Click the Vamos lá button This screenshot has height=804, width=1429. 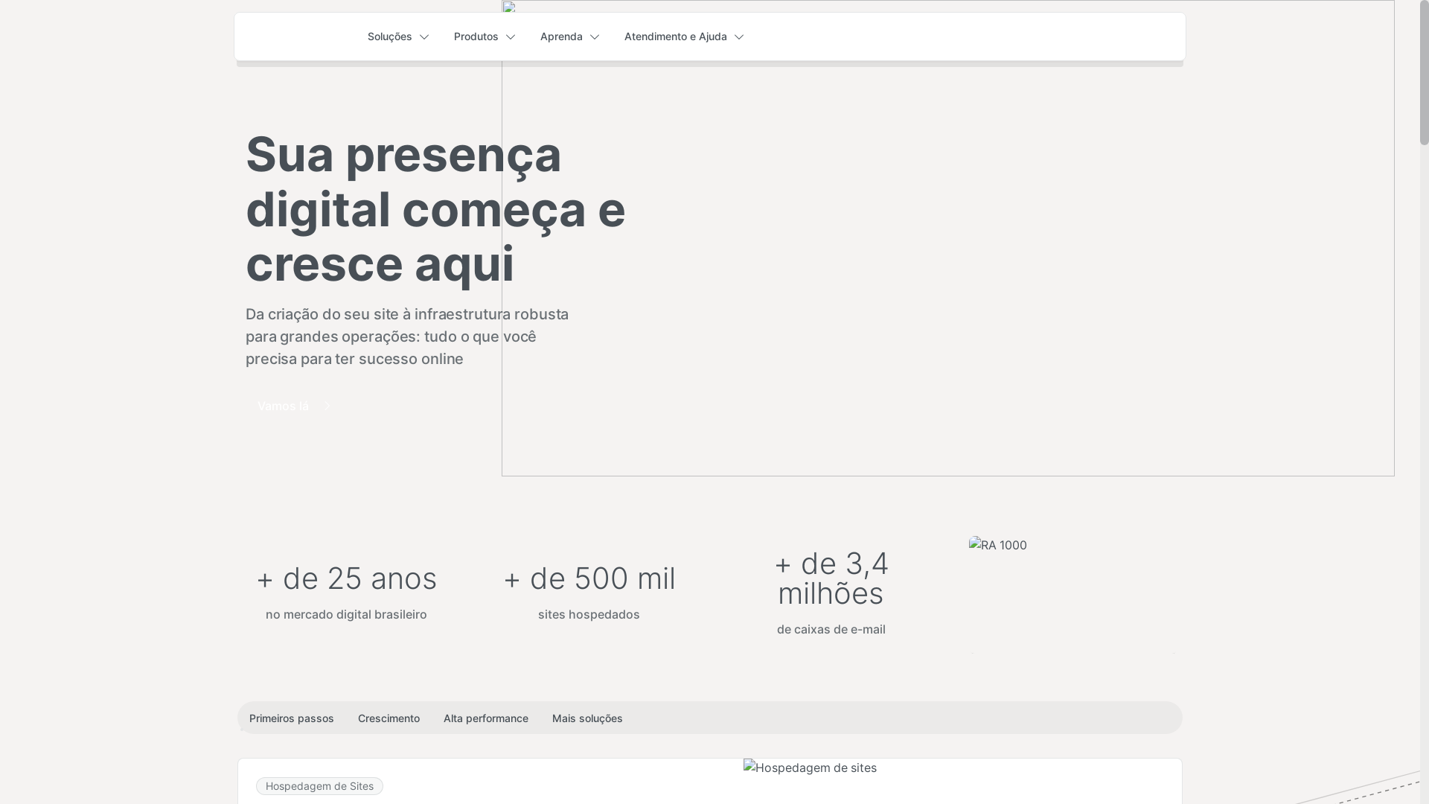click(x=294, y=406)
